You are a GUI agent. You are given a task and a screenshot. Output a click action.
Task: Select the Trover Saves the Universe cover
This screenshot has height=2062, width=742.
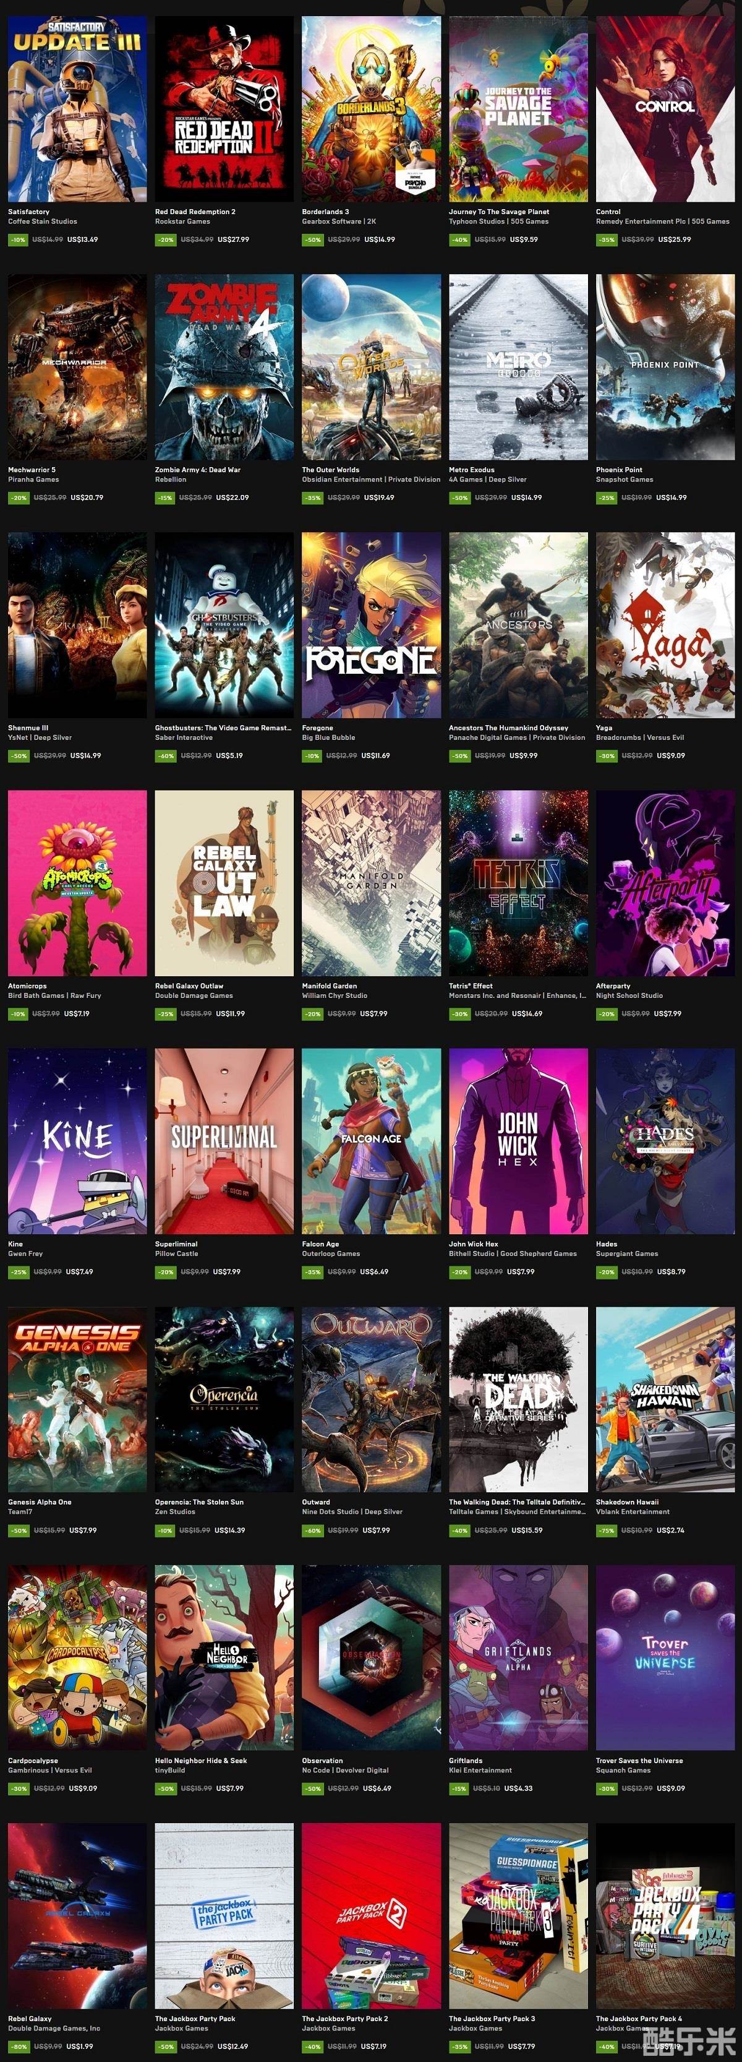(665, 1657)
